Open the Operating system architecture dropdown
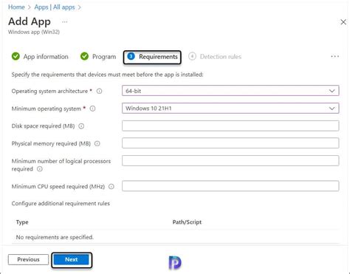 (x=230, y=91)
